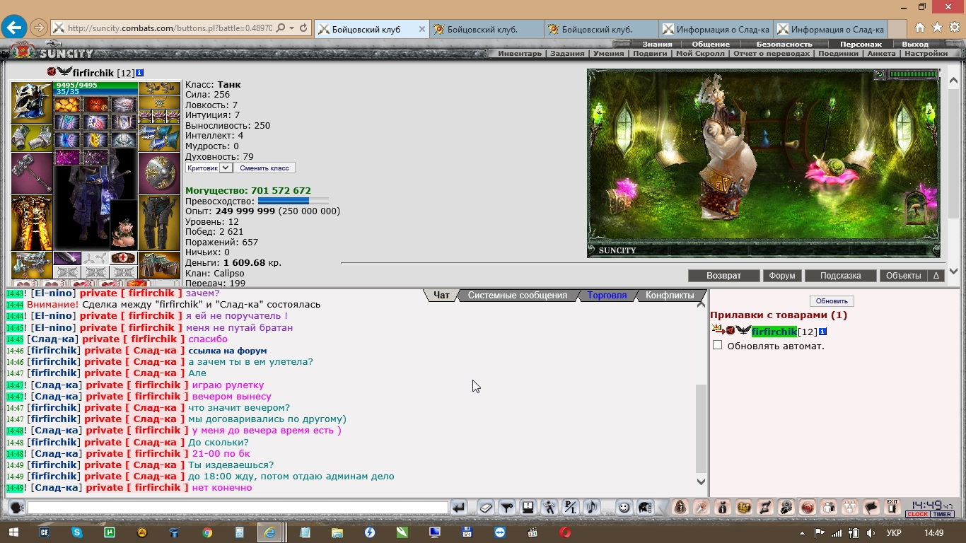The width and height of the screenshot is (966, 543).
Task: Open the Безопасность menu
Action: pyautogui.click(x=784, y=44)
